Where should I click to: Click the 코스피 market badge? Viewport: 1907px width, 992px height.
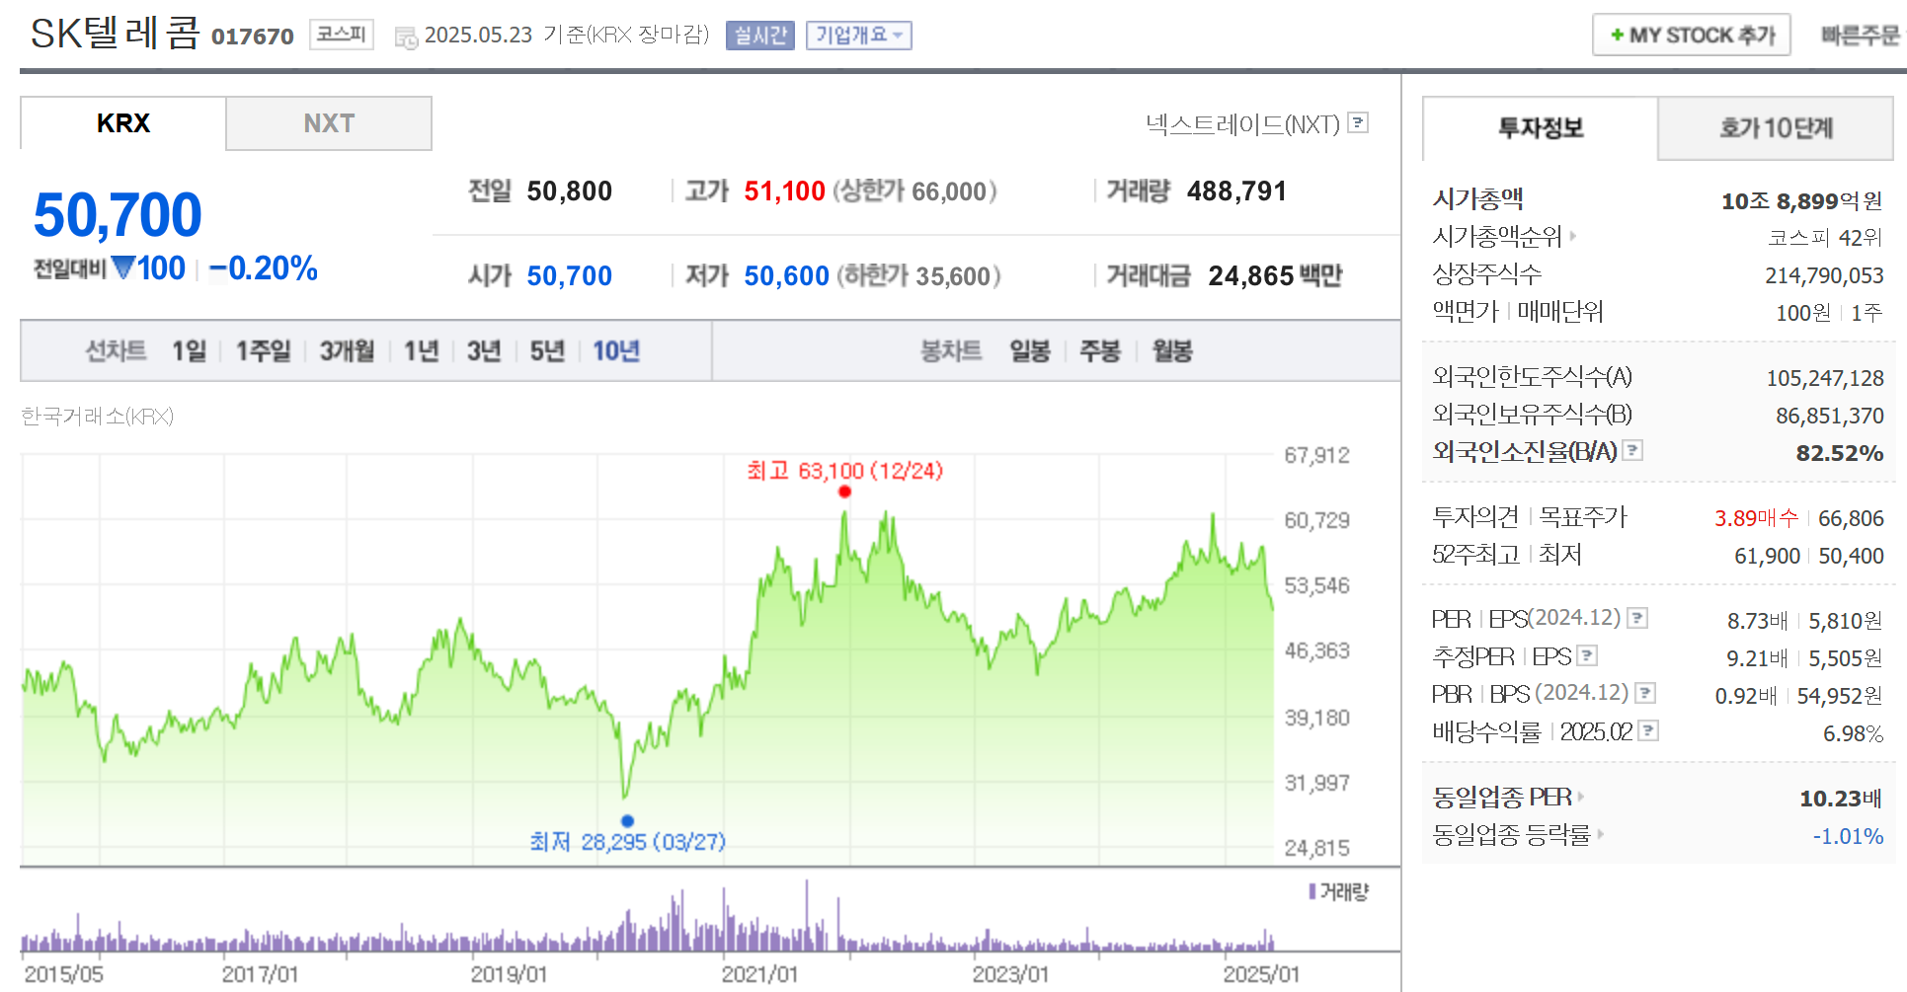[342, 35]
